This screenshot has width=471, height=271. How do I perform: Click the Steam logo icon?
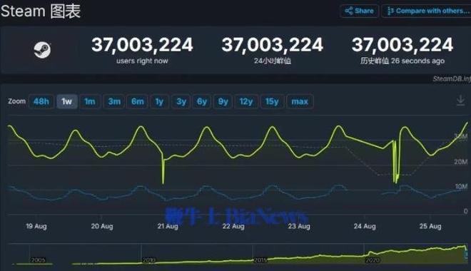click(x=42, y=50)
